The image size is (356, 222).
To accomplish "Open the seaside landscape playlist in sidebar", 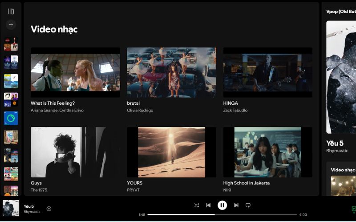I will [11, 81].
